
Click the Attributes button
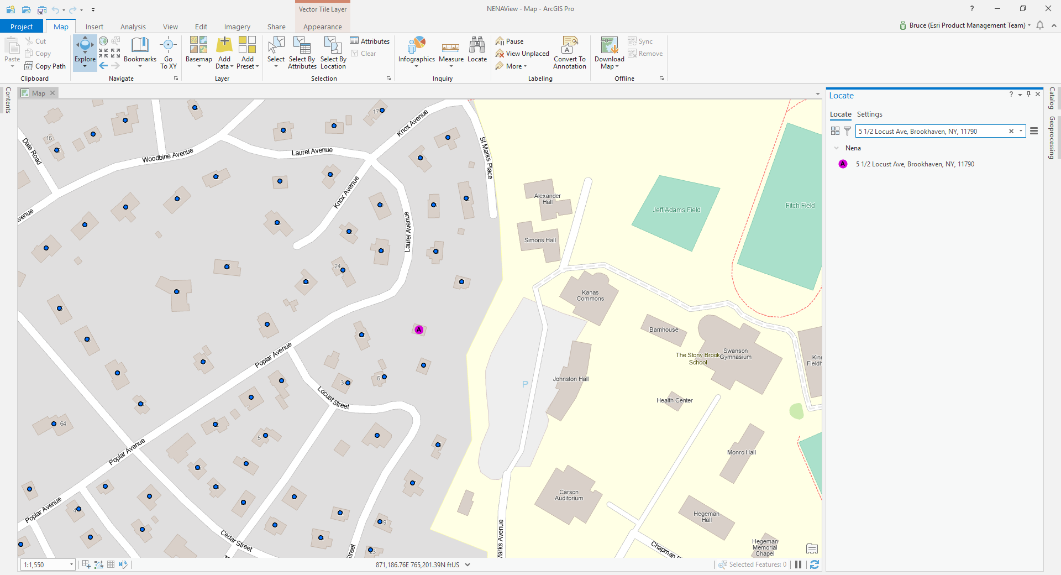point(370,41)
